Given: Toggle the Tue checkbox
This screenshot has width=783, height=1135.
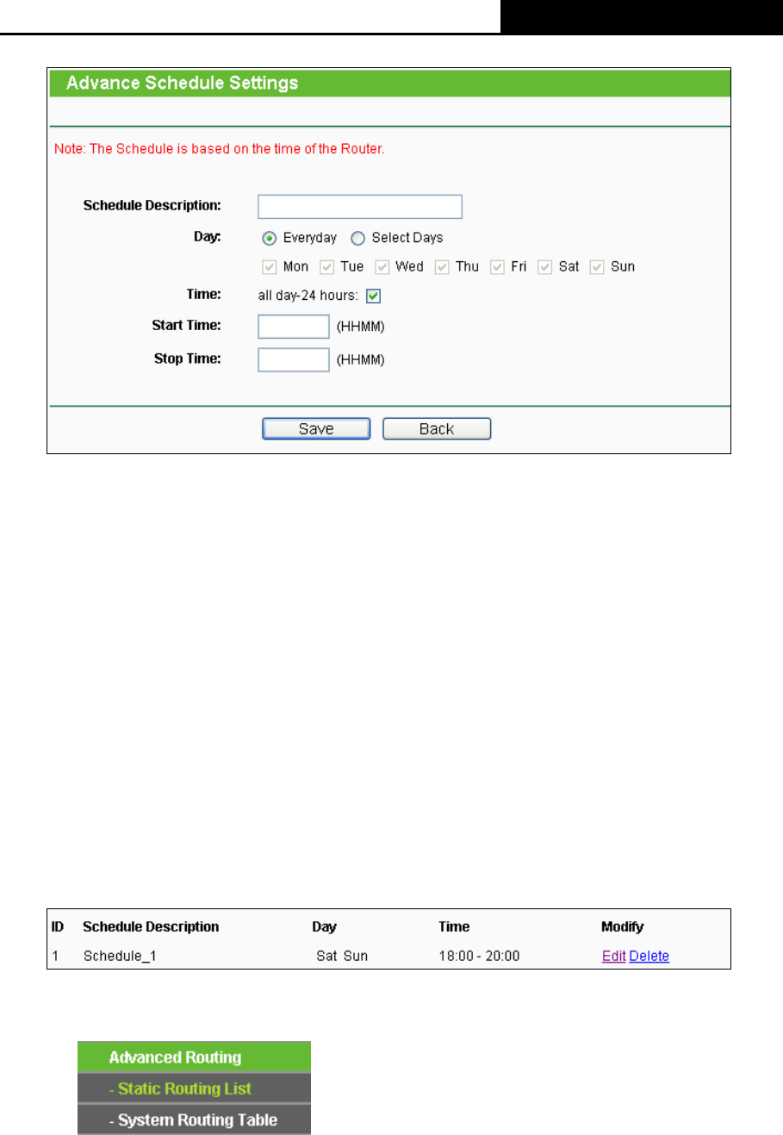Looking at the screenshot, I should coord(326,267).
